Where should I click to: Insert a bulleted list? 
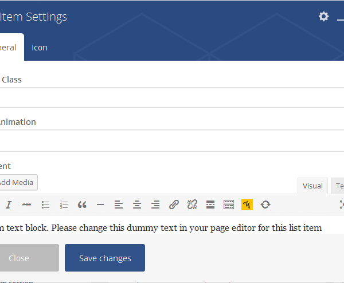point(45,205)
